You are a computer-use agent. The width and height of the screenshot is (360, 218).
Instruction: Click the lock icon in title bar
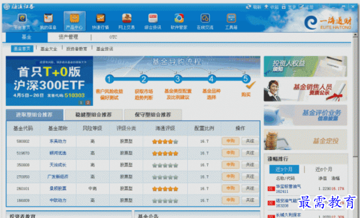click(284, 7)
